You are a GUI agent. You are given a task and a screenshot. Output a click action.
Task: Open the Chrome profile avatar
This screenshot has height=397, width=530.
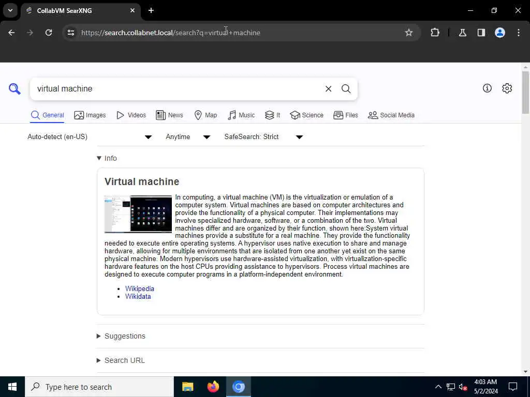[499, 33]
